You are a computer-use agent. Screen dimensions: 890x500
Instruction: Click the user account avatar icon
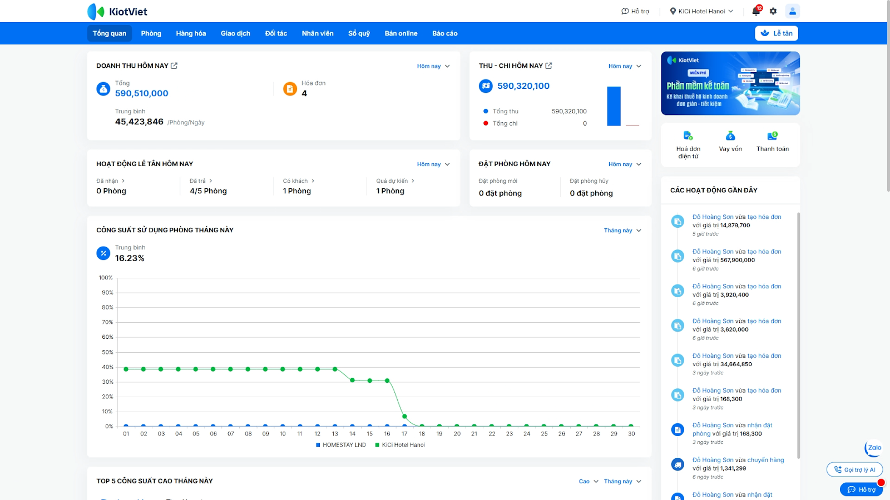pos(792,11)
